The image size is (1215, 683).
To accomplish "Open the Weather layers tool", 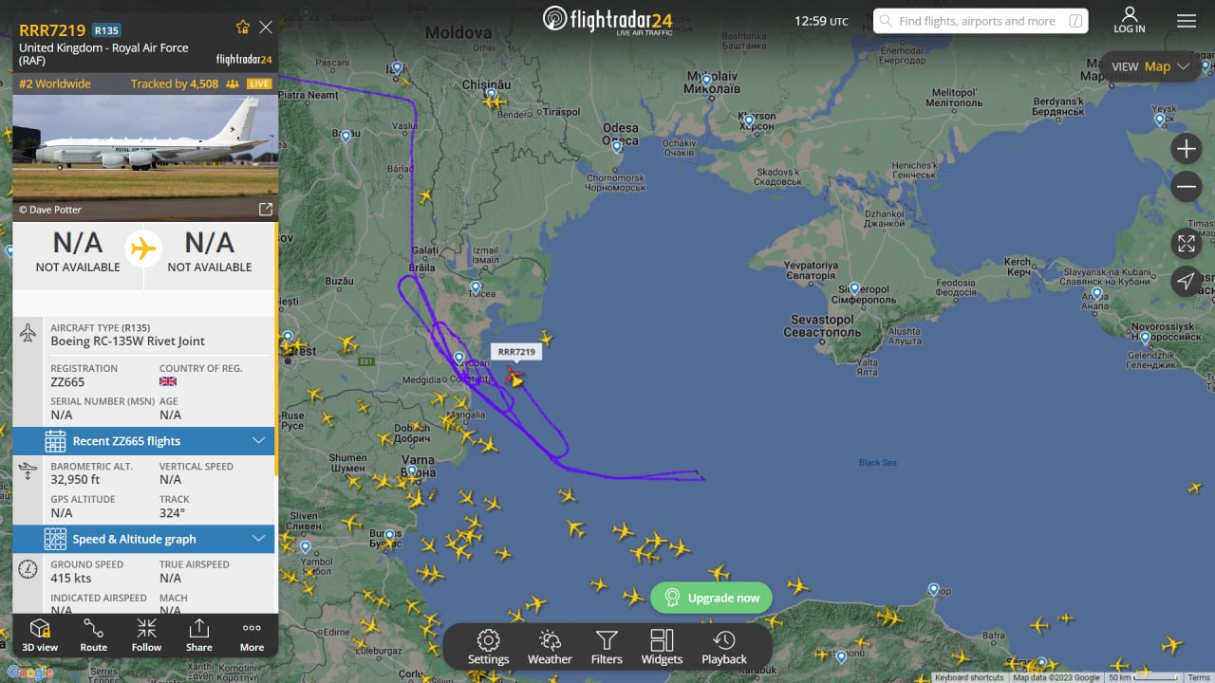I will pyautogui.click(x=550, y=647).
